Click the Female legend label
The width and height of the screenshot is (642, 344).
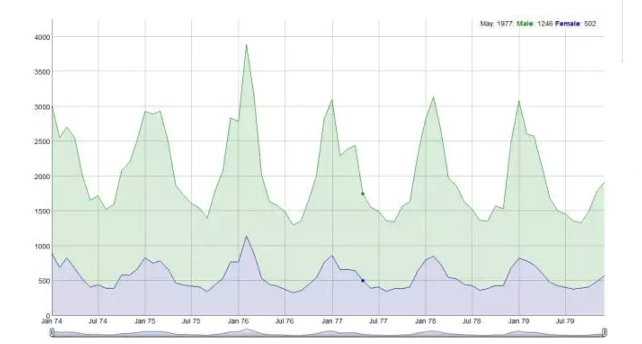coord(568,24)
